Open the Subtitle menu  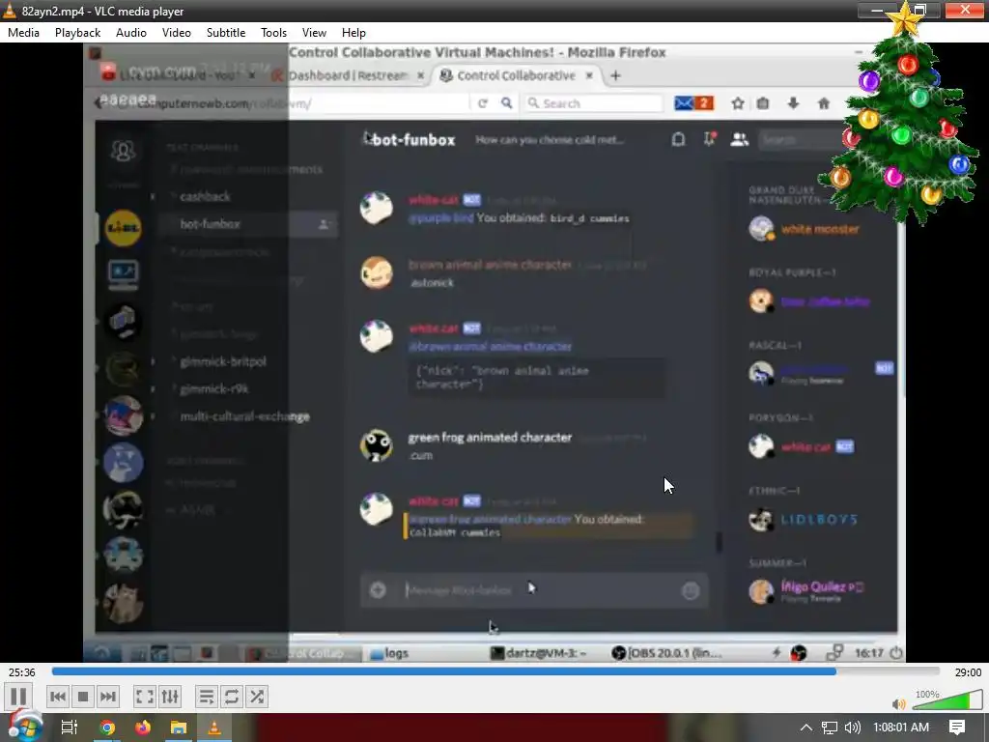pos(226,32)
